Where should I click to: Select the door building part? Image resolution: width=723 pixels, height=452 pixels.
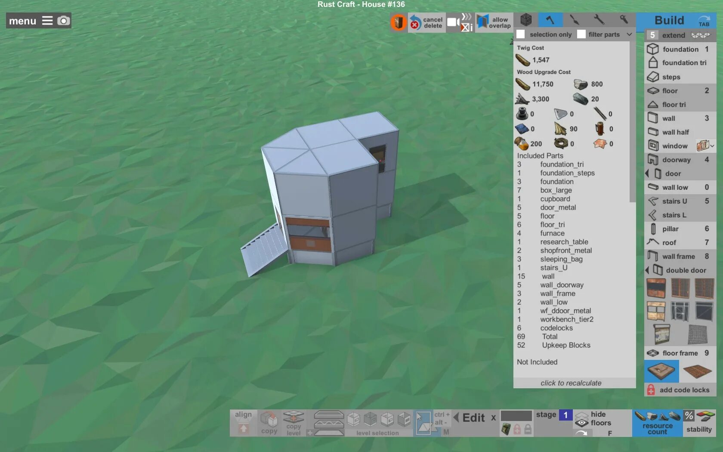click(683, 173)
